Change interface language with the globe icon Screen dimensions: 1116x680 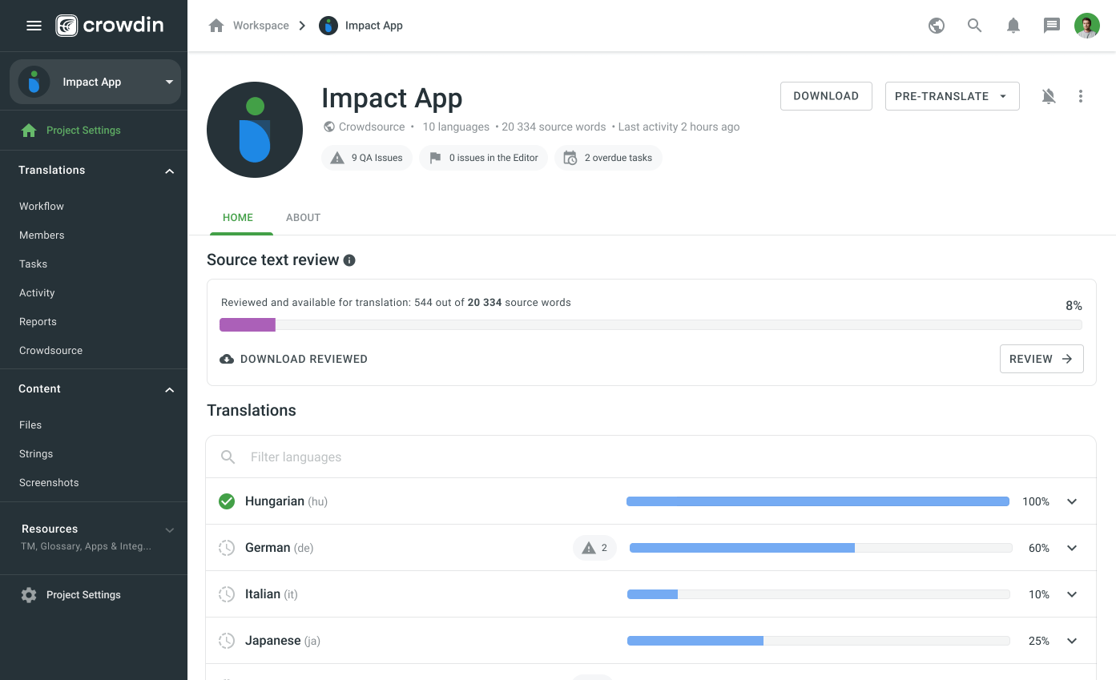coord(936,25)
